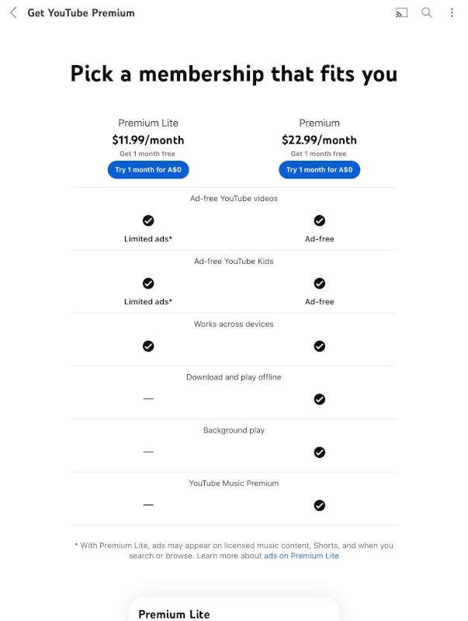This screenshot has width=468, height=621.
Task: Open the Cast to device icon
Action: tap(401, 12)
